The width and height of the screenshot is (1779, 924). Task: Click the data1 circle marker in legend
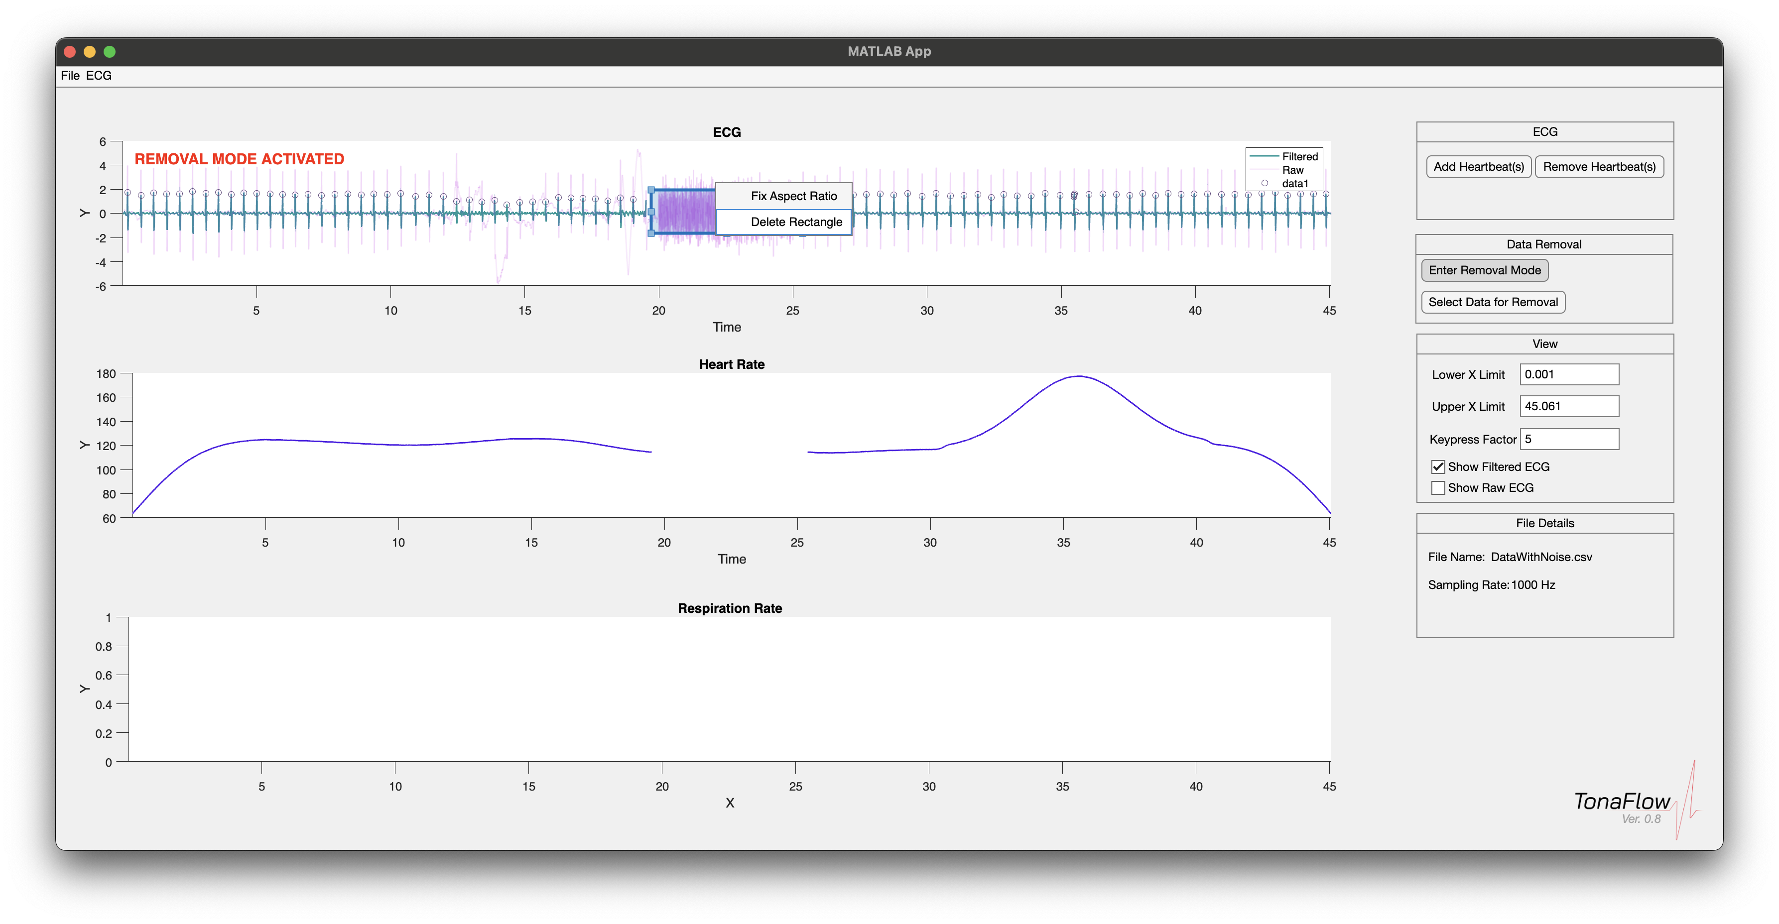1265,183
